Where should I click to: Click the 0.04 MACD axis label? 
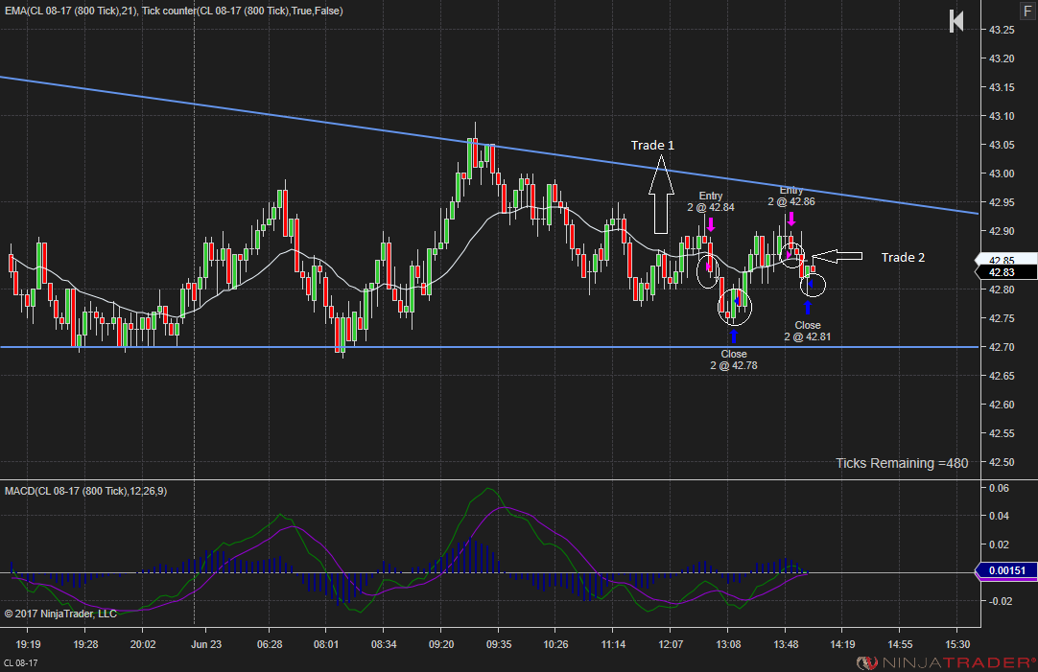click(x=999, y=516)
